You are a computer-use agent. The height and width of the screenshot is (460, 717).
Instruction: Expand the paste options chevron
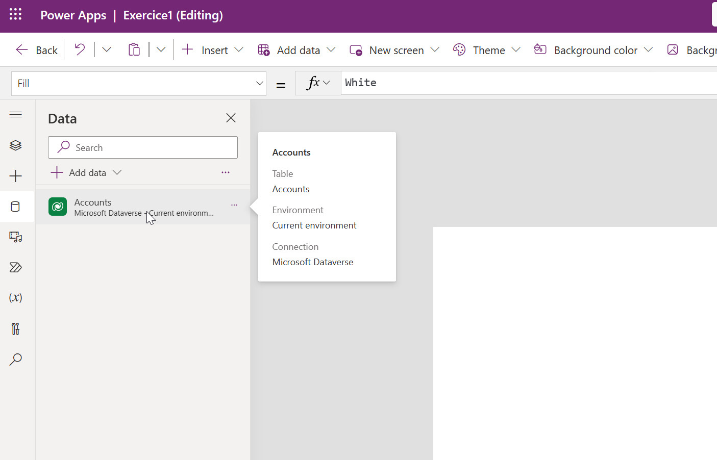(x=161, y=49)
